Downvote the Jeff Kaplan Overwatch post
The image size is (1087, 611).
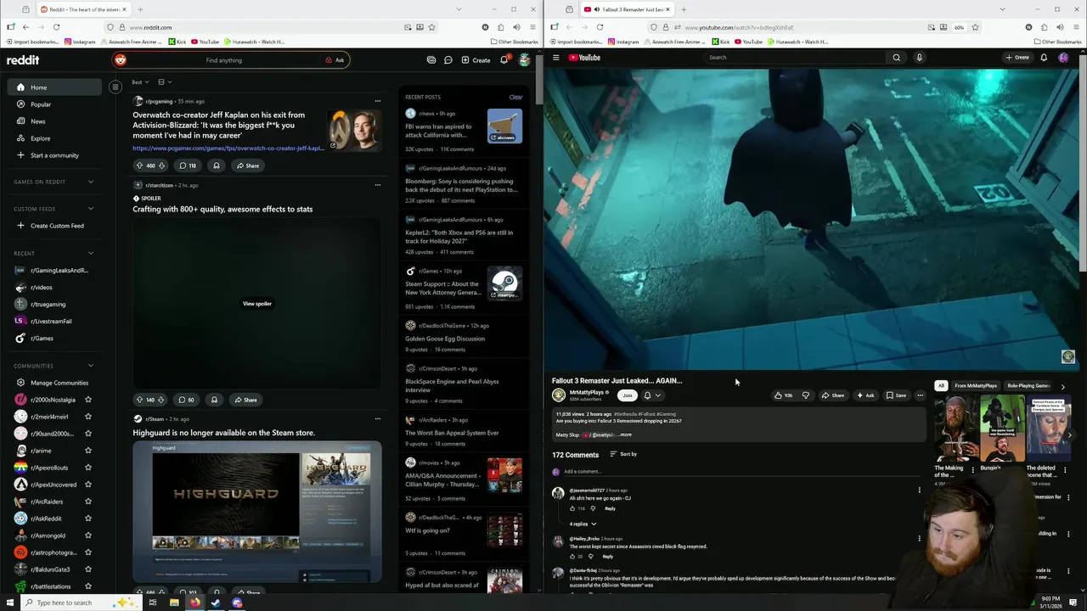coord(161,165)
